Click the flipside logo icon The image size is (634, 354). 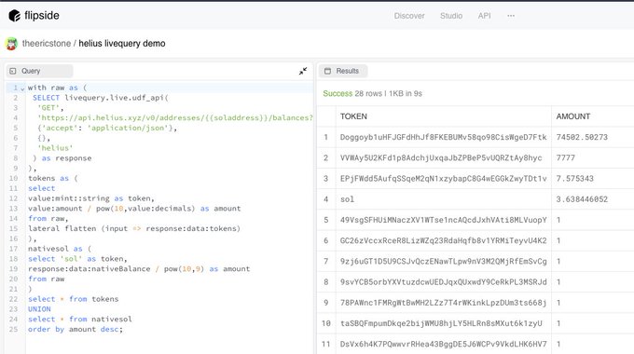(x=15, y=16)
